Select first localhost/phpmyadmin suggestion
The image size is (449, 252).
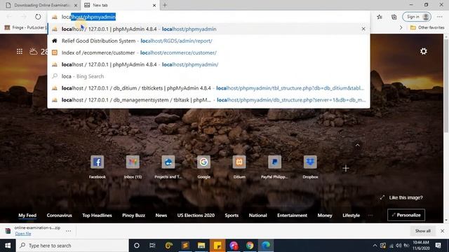point(208,29)
